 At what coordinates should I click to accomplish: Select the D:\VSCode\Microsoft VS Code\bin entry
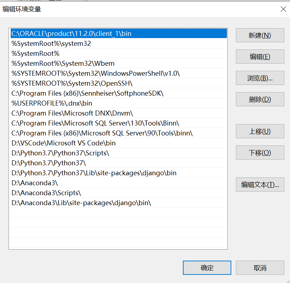click(119, 143)
